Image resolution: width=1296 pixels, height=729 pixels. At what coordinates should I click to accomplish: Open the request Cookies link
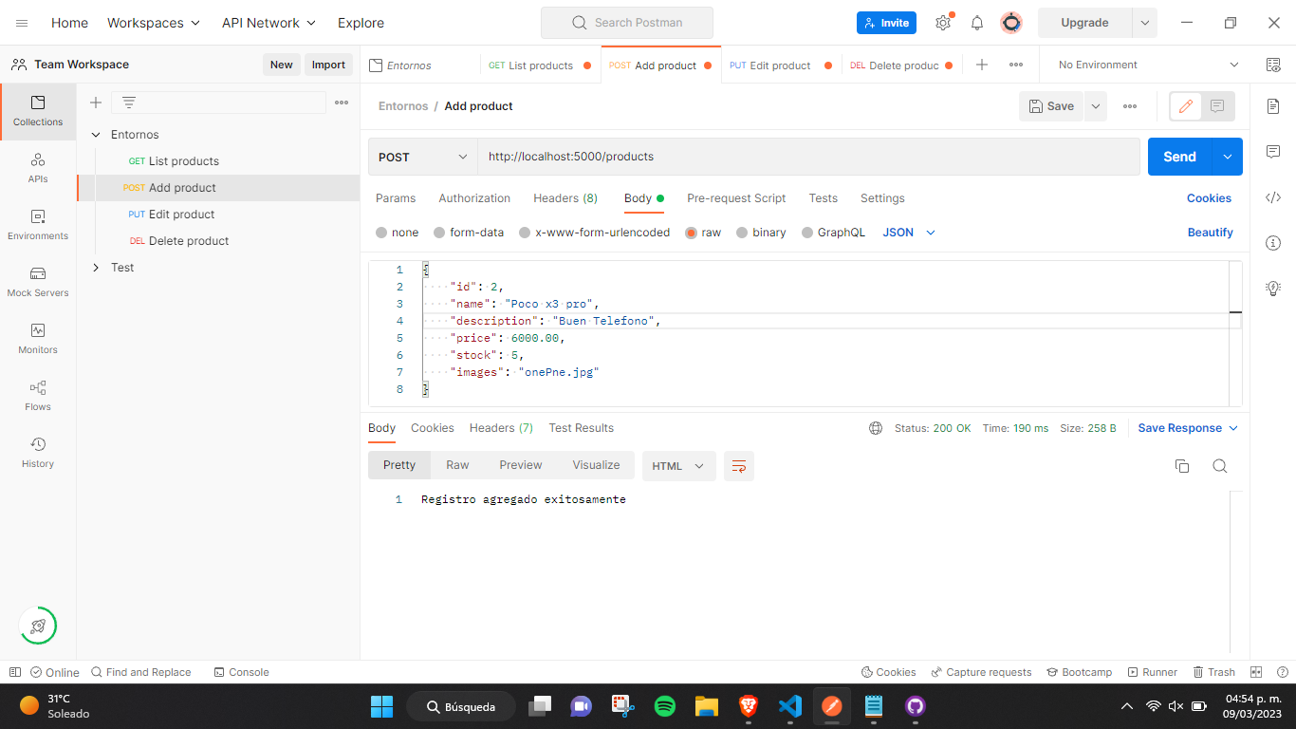[1209, 198]
